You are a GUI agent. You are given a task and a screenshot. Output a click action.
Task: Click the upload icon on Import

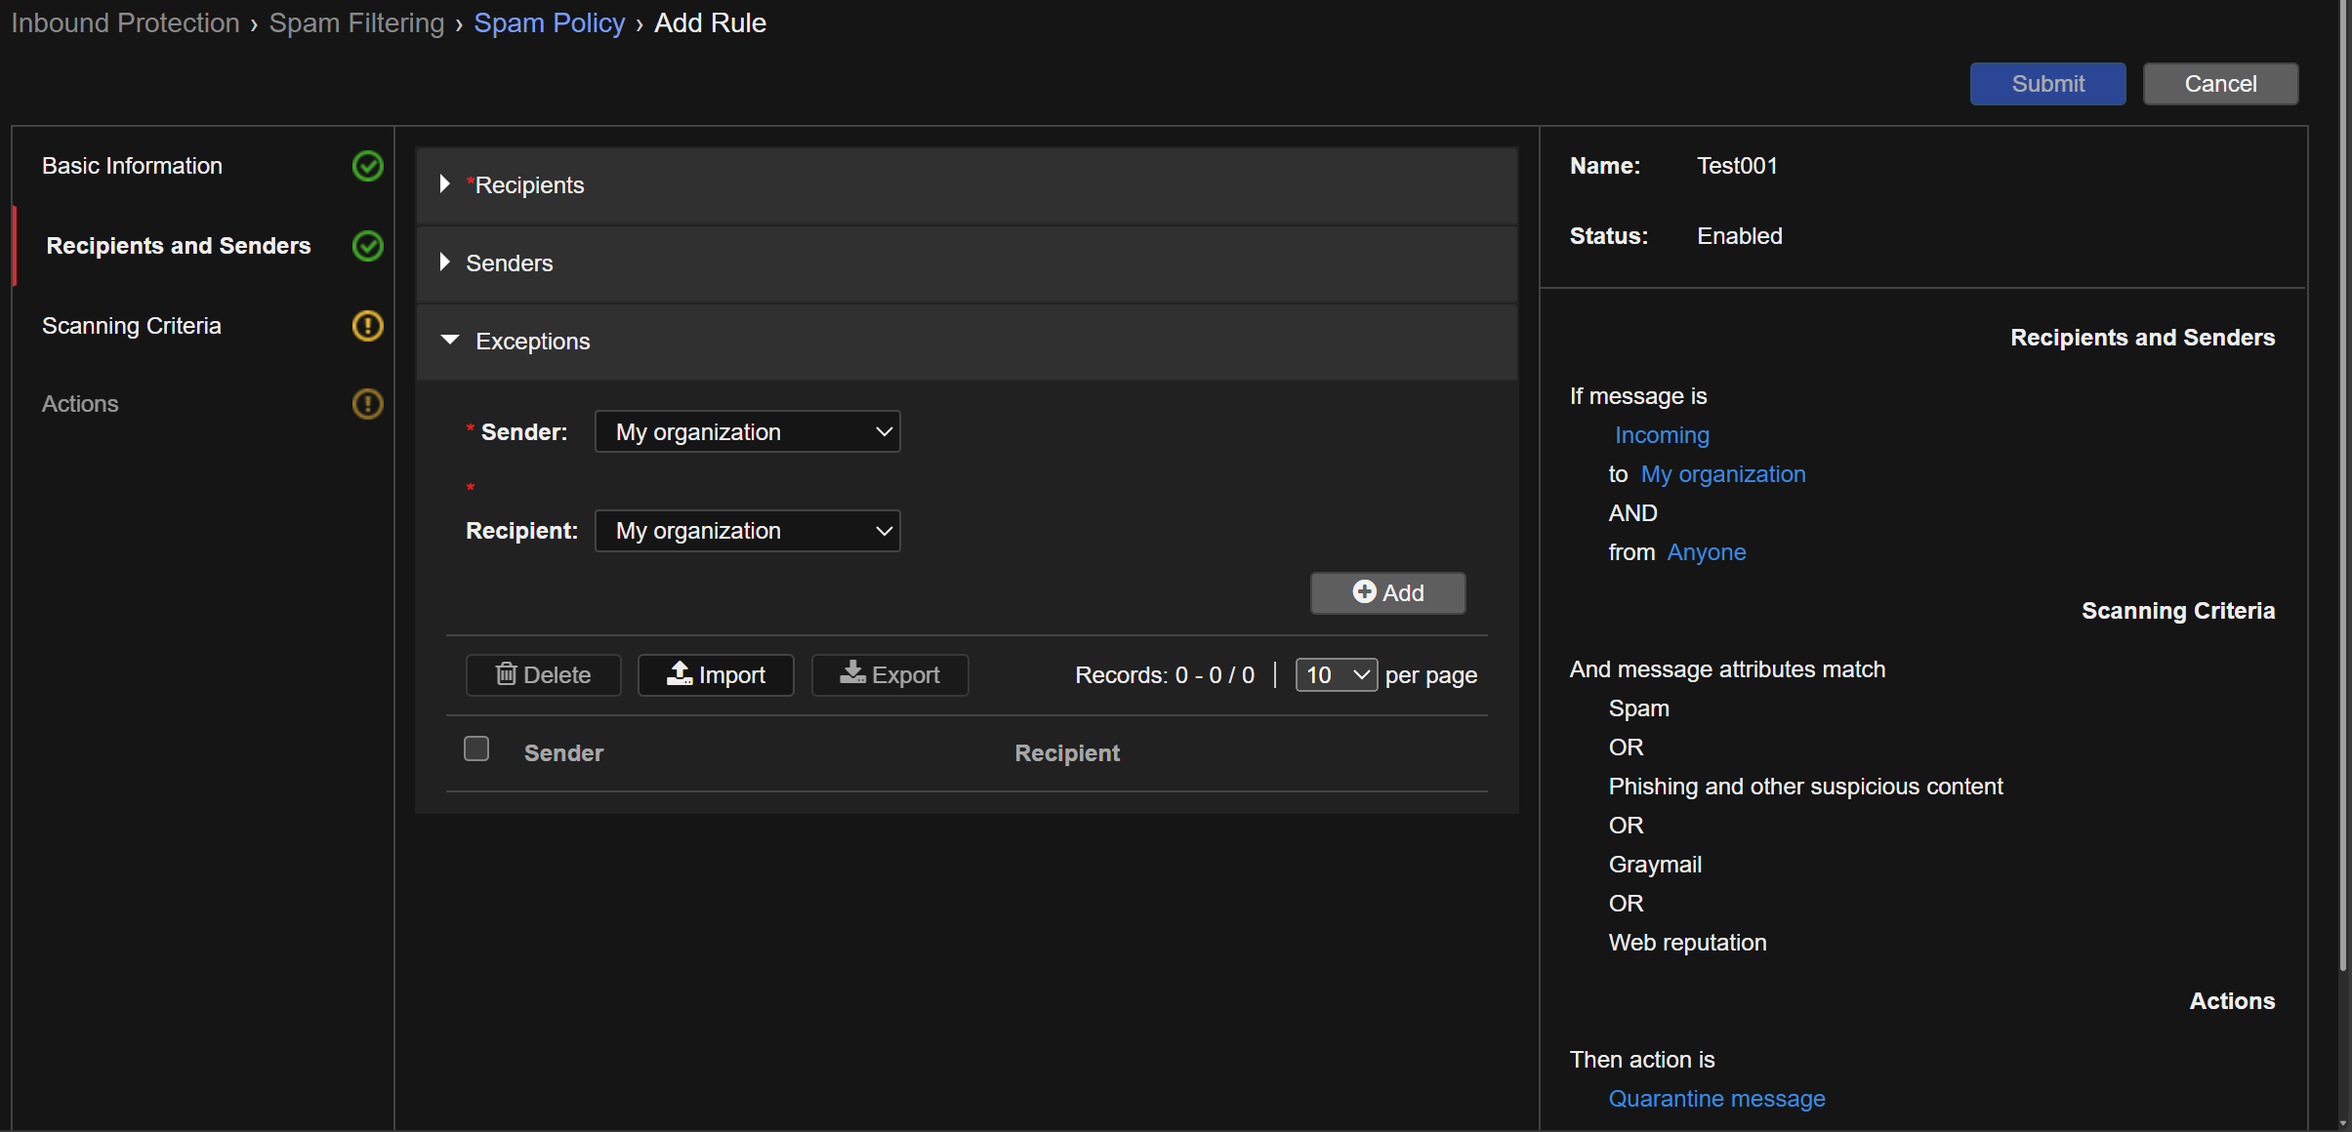coord(680,673)
